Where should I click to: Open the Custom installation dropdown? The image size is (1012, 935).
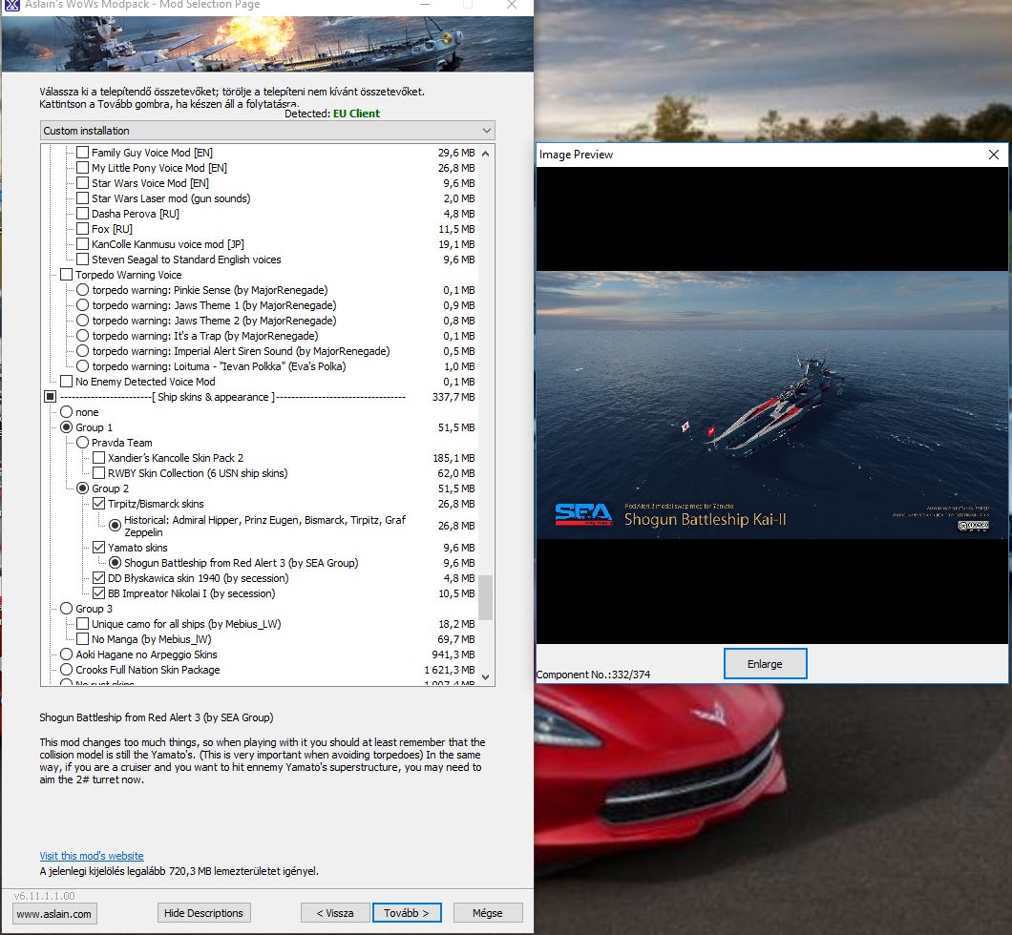coord(267,131)
